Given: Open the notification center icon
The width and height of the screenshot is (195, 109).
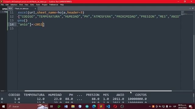Looking at the screenshot, I should tap(190, 106).
